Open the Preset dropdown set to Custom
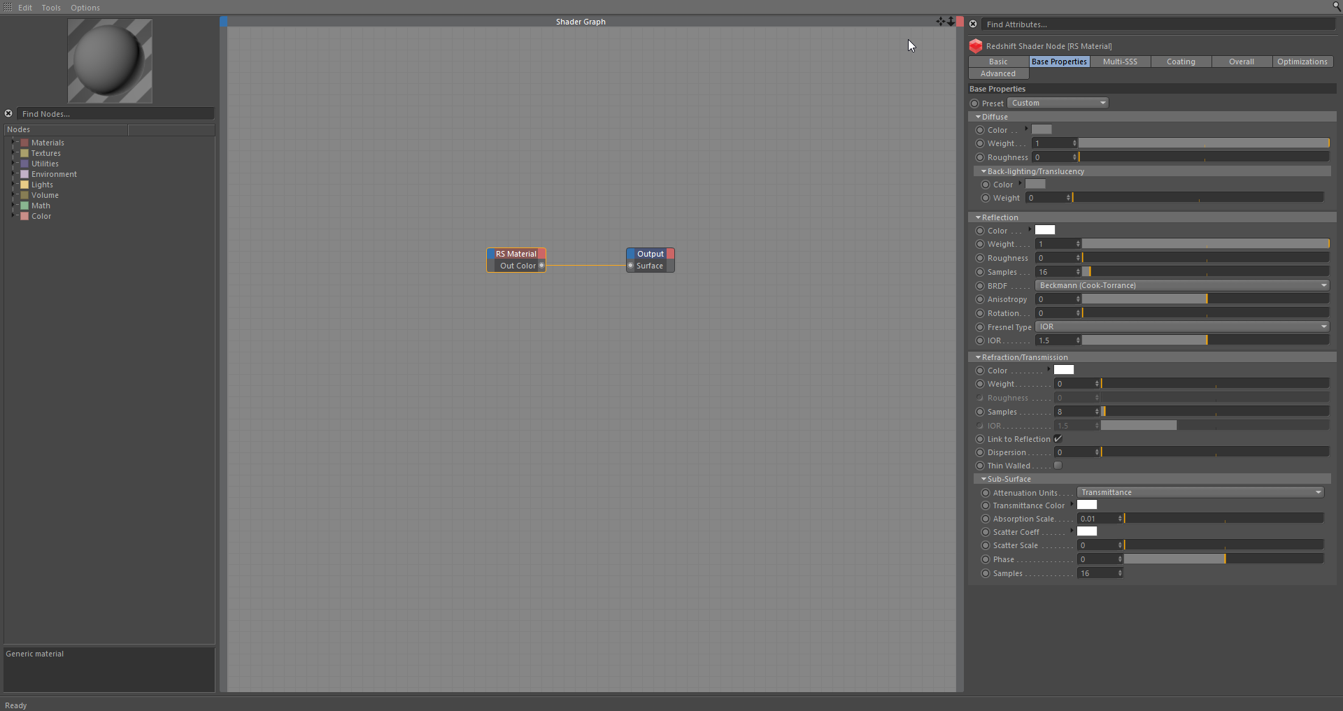 pyautogui.click(x=1058, y=103)
